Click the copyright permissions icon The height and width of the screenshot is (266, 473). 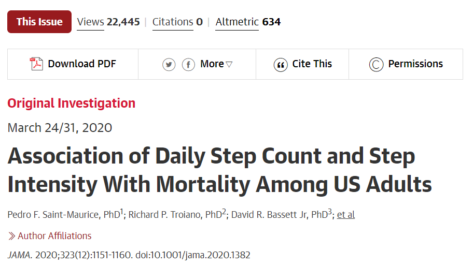pyautogui.click(x=376, y=65)
